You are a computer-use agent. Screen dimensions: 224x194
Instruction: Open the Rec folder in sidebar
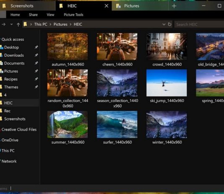pos(7,111)
